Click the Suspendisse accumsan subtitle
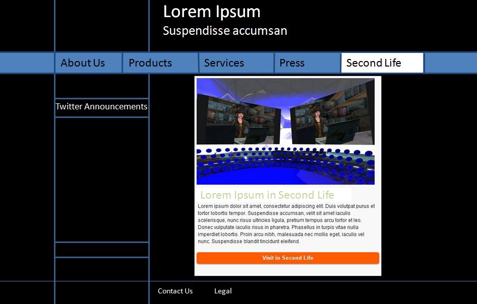This screenshot has width=477, height=304. point(225,31)
